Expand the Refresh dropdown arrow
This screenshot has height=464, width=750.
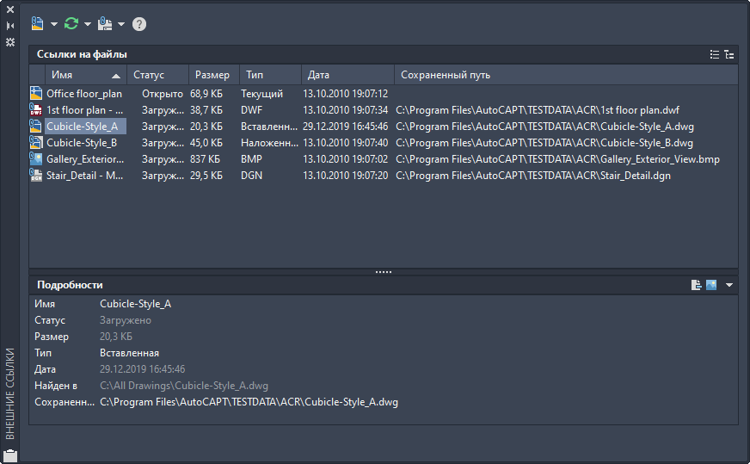88,24
